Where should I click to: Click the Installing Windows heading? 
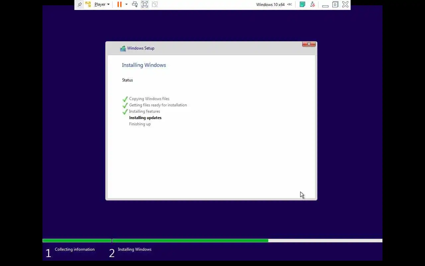click(144, 65)
